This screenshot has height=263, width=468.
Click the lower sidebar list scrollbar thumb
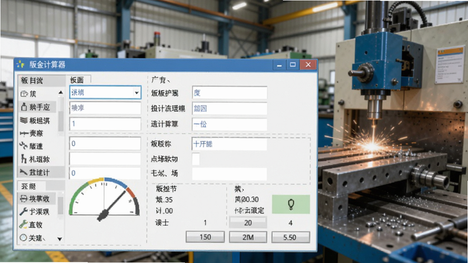pyautogui.click(x=61, y=206)
